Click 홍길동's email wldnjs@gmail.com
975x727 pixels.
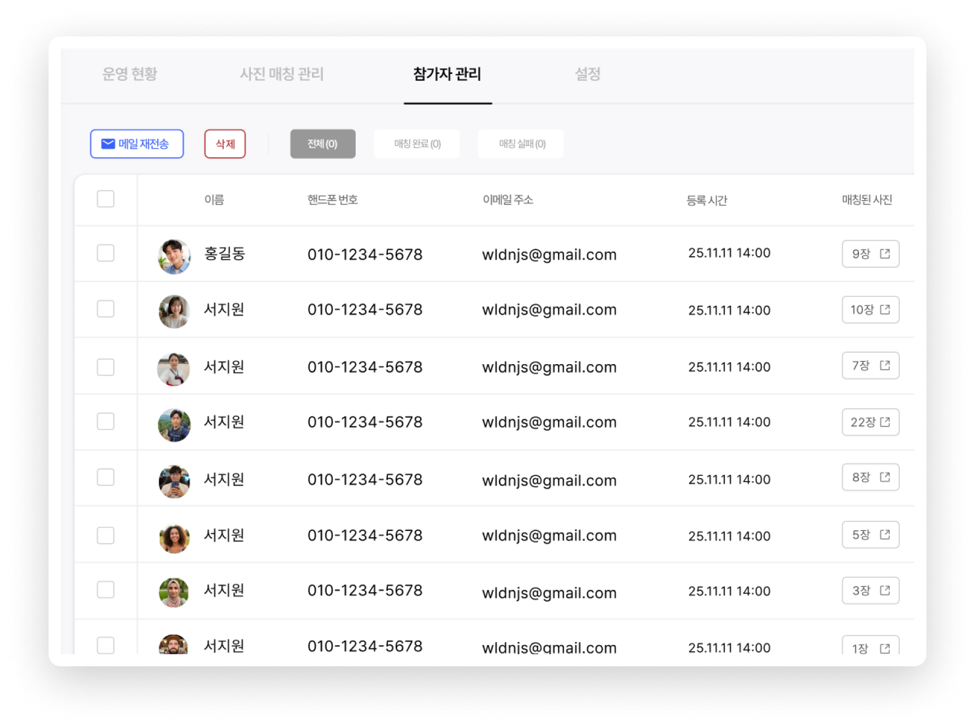click(549, 255)
